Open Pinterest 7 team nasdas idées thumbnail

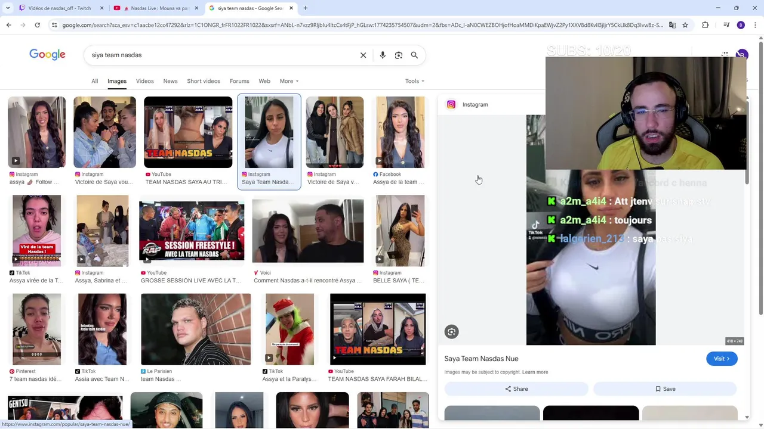[36, 329]
